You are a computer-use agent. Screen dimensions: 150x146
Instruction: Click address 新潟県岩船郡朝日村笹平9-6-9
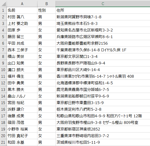tap(103, 96)
